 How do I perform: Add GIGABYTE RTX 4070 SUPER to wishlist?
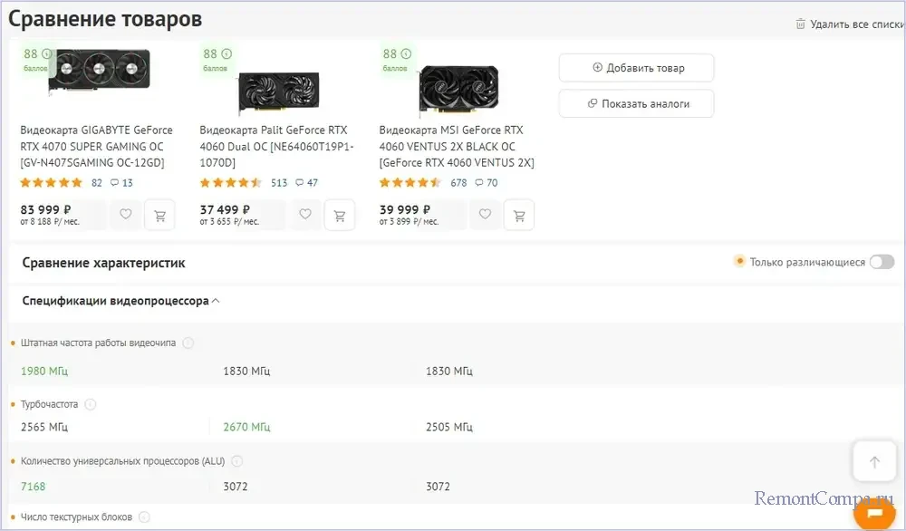pyautogui.click(x=126, y=215)
